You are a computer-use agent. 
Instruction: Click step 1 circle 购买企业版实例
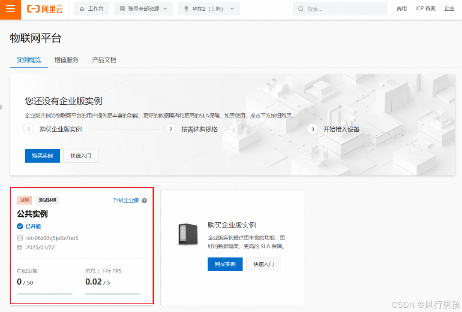tap(29, 129)
